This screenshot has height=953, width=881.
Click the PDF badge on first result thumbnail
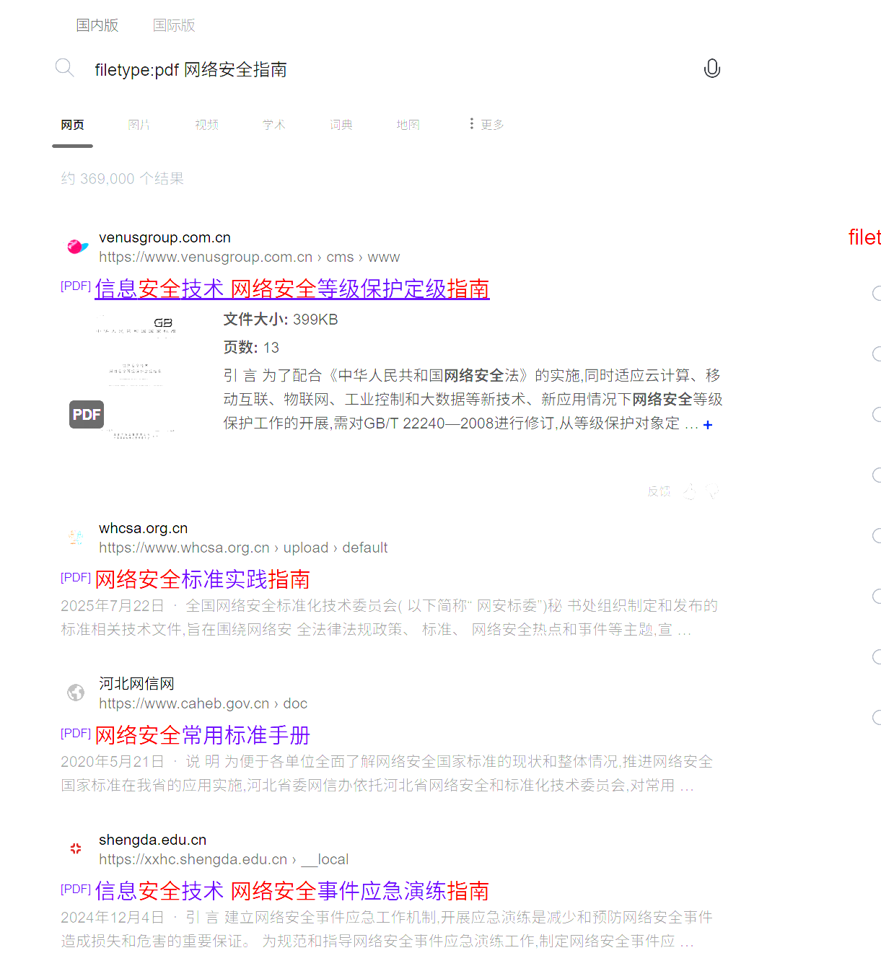click(87, 414)
